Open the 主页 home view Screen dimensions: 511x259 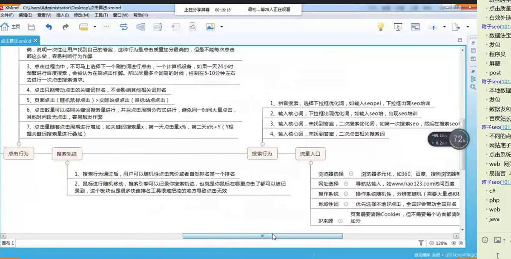[x=11, y=27]
